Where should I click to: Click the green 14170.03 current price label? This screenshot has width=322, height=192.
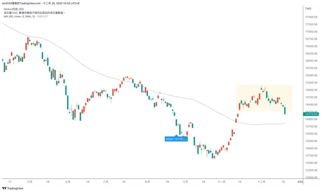point(311,114)
